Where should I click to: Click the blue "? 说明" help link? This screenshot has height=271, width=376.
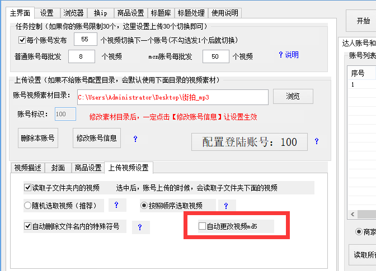[288, 55]
